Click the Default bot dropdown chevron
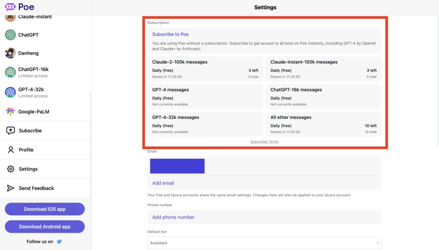439x250 pixels. [377, 243]
